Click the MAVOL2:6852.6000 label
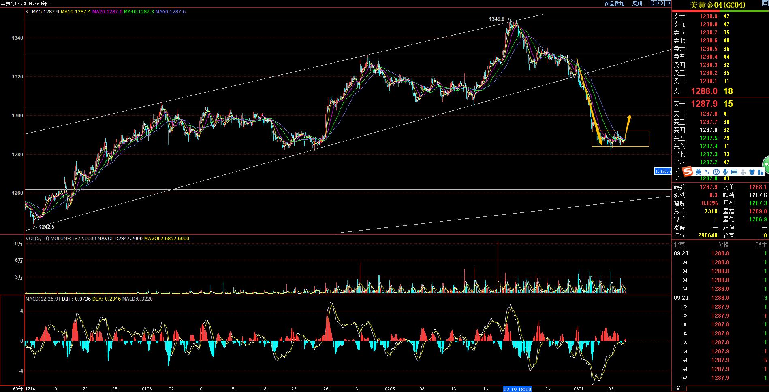Viewport: 769px width, 392px height. (167, 239)
